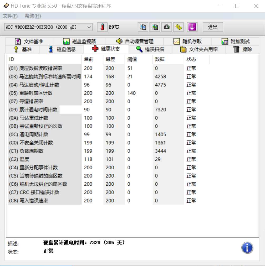Click the 退出 exit button
Viewport: 265px width, 266px height.
click(x=213, y=27)
